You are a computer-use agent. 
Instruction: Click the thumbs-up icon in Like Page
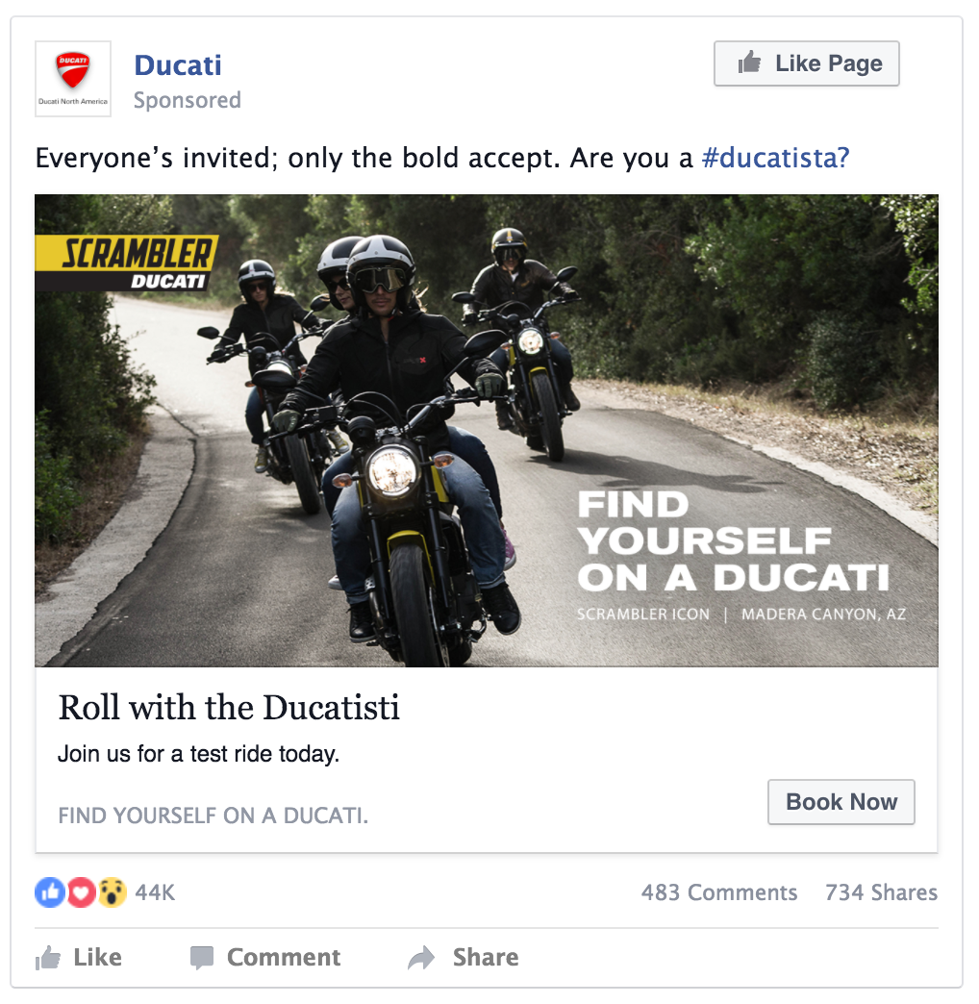click(749, 63)
